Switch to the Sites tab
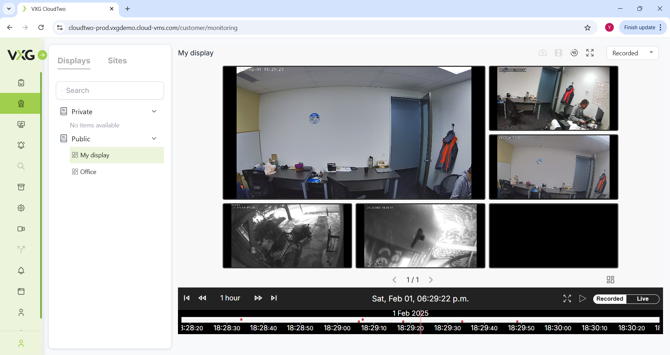Screen dimensions: 670x355 [x=117, y=61]
